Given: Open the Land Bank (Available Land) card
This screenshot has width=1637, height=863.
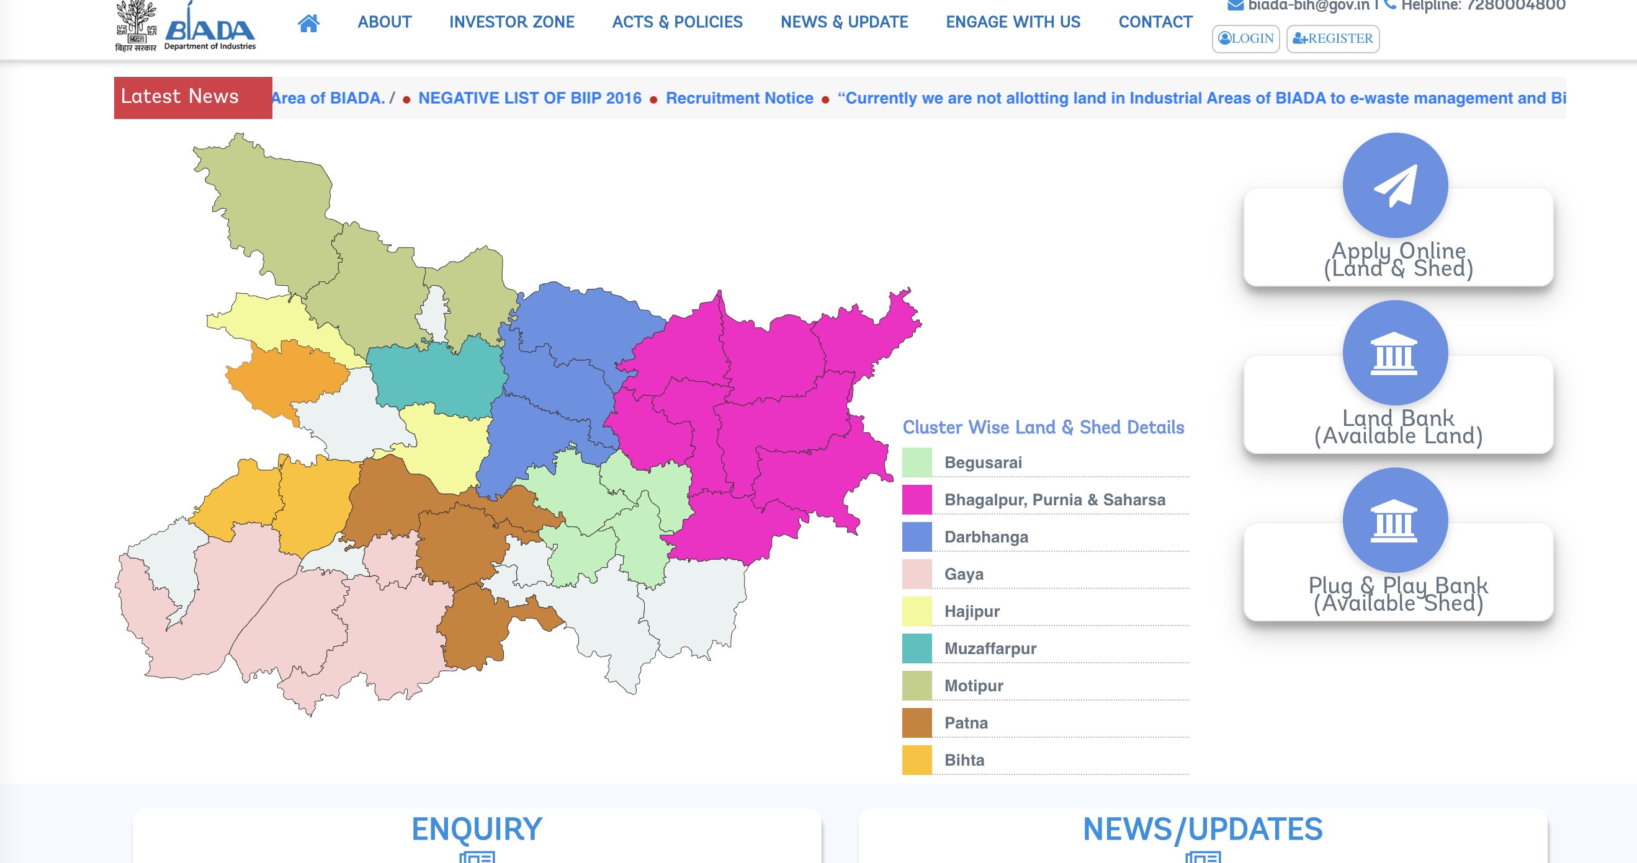Looking at the screenshot, I should click(1398, 404).
